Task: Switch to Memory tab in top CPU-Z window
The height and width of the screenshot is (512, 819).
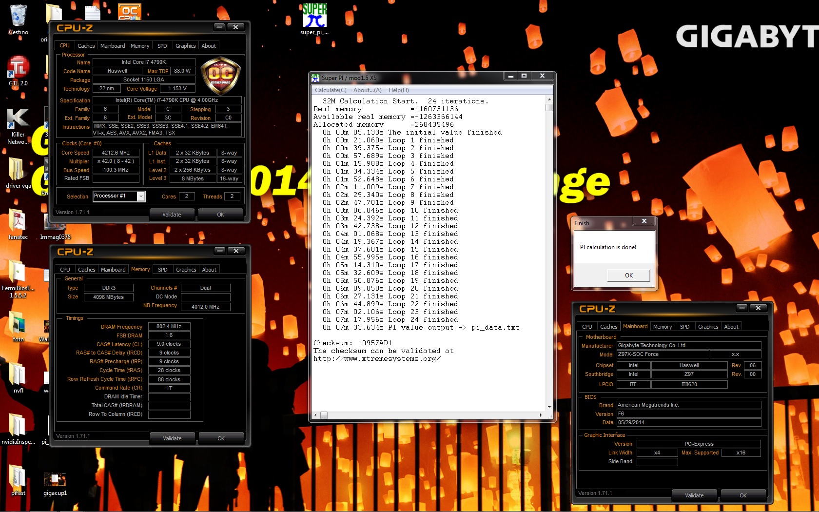Action: [x=140, y=46]
